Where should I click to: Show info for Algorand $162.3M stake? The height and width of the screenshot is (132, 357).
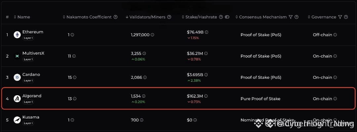[206, 96]
